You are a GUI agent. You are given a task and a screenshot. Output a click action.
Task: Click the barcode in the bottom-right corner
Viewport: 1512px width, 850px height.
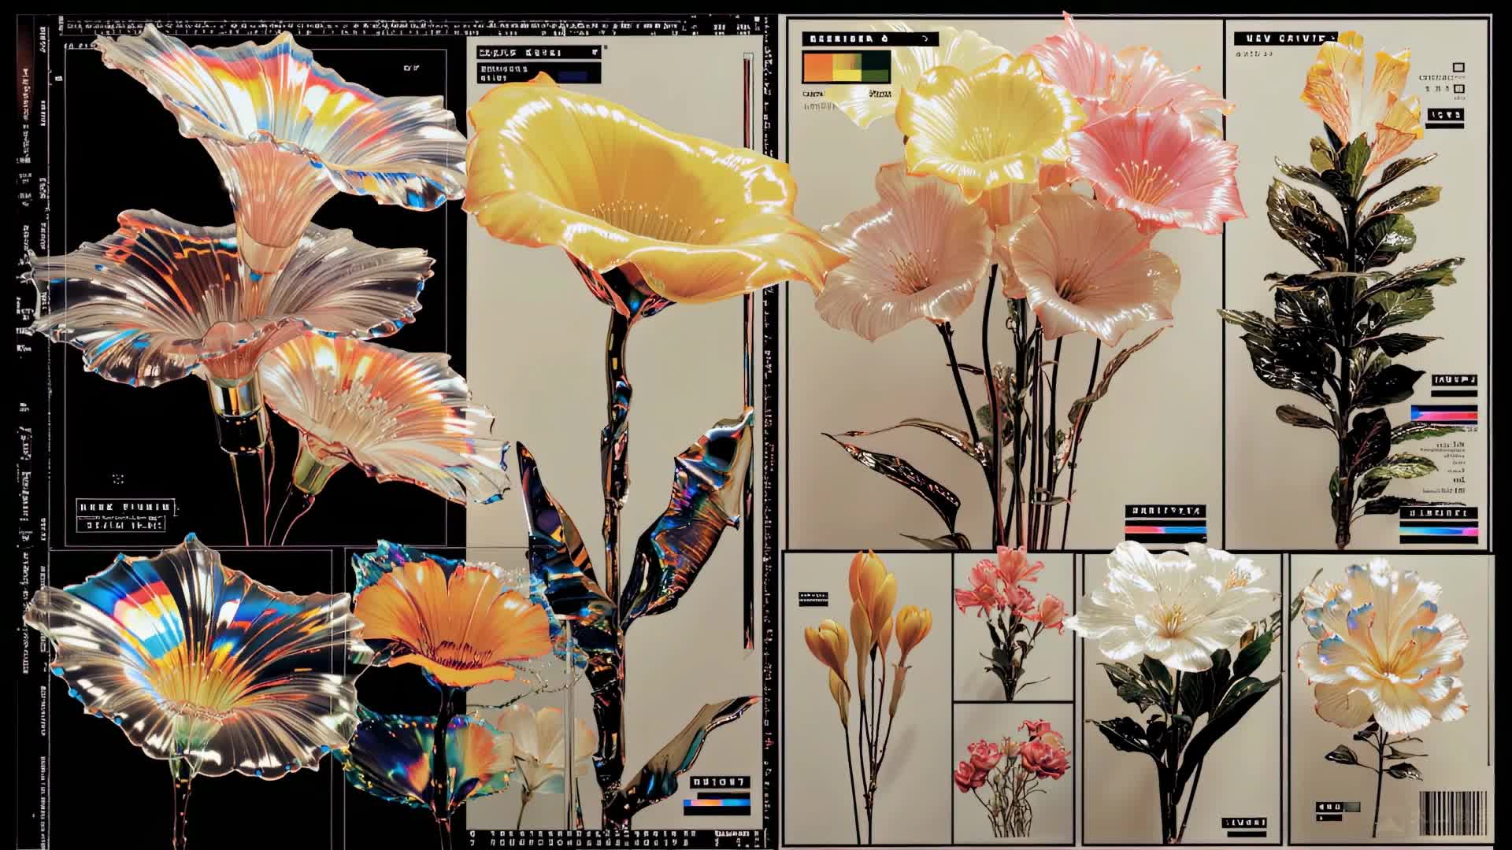[x=1452, y=814]
